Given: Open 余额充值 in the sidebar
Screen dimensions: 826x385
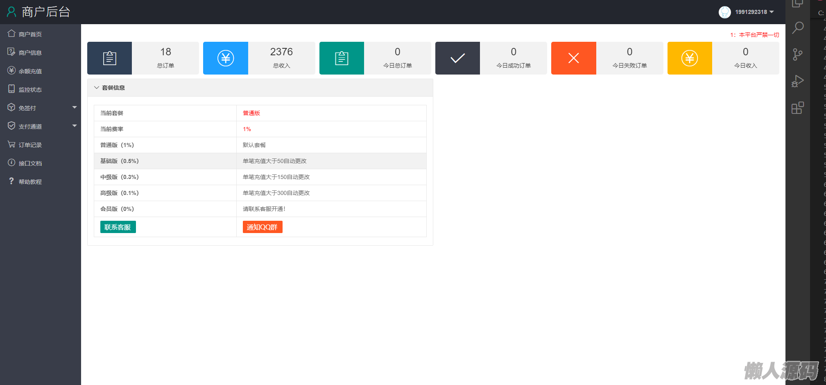Looking at the screenshot, I should click(30, 71).
